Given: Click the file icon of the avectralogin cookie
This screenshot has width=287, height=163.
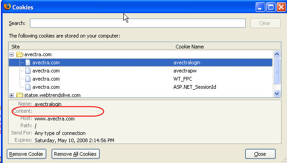Looking at the screenshot, I should (28, 62).
